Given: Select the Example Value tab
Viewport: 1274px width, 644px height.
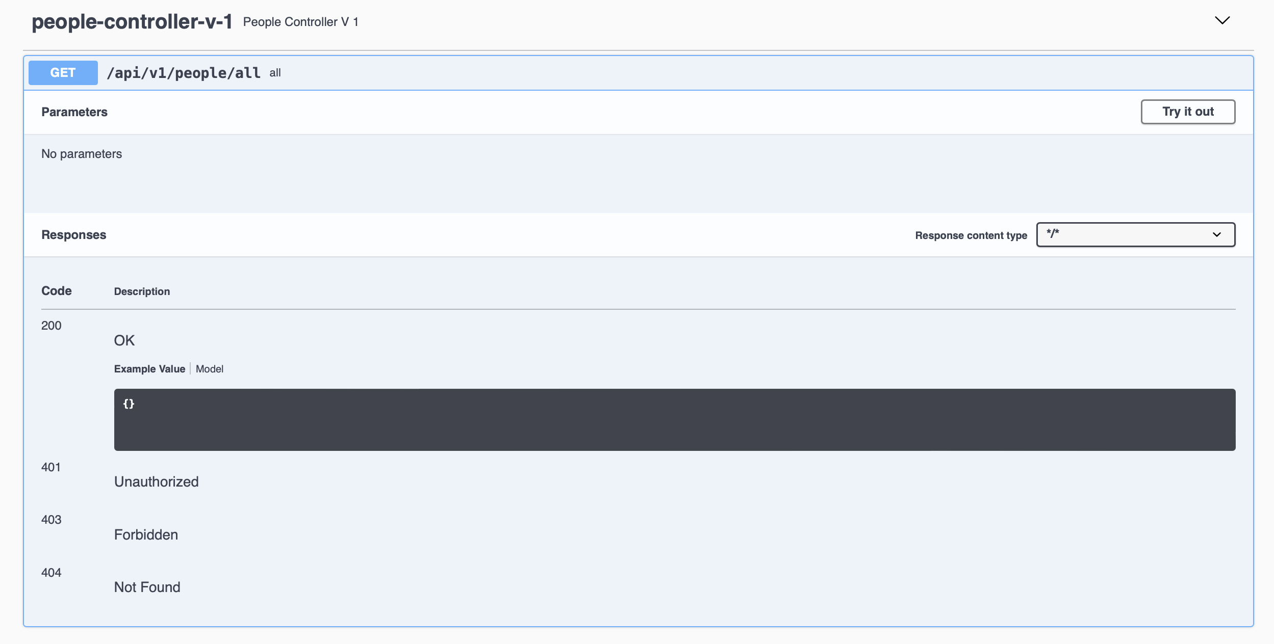Looking at the screenshot, I should coord(149,369).
